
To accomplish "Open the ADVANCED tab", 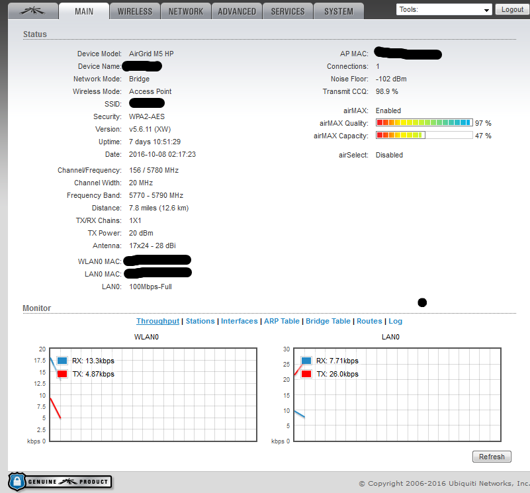I will point(237,11).
